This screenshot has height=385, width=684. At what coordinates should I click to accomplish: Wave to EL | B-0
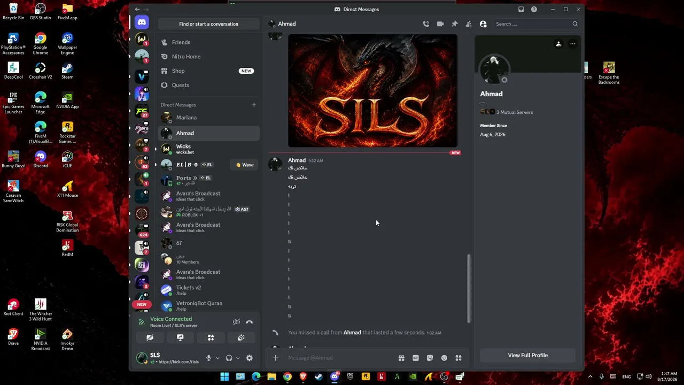[245, 165]
